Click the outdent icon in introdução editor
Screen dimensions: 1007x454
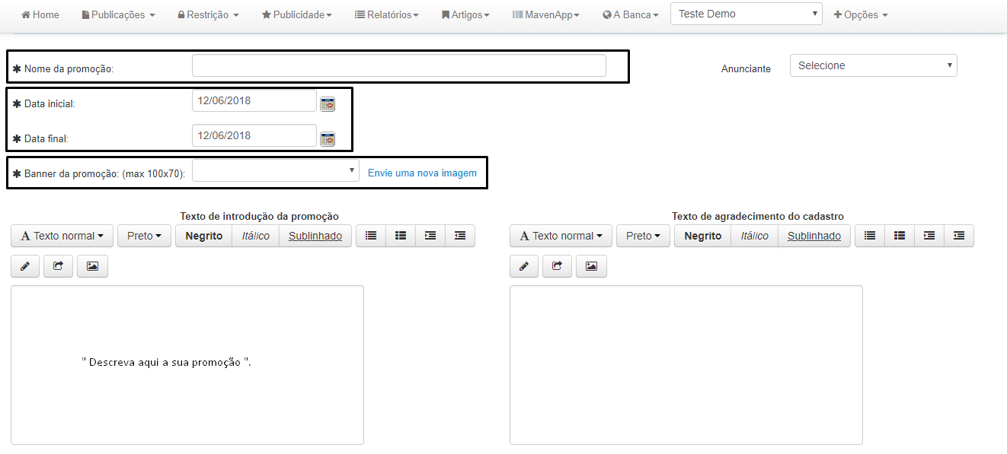click(x=460, y=236)
